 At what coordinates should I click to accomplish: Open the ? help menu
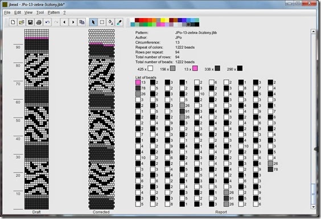tap(64, 12)
